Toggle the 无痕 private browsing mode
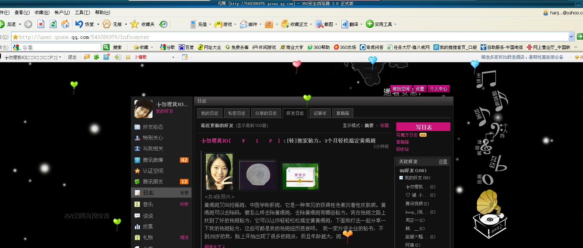Image resolution: width=583 pixels, height=248 pixels. click(x=112, y=24)
